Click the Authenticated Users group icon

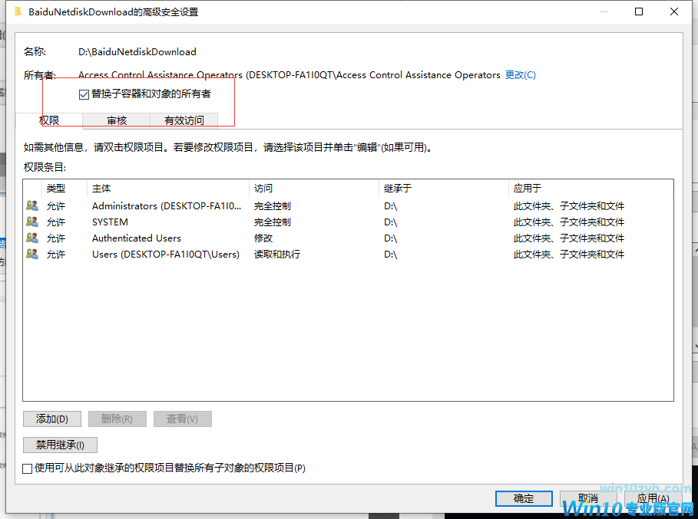pos(32,238)
